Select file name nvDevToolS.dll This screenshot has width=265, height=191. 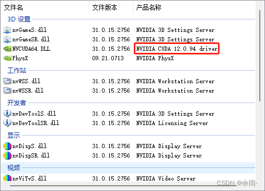tap(34, 114)
